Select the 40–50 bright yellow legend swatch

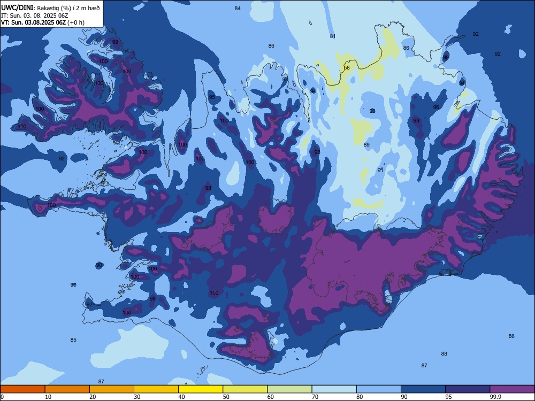tap(201, 389)
